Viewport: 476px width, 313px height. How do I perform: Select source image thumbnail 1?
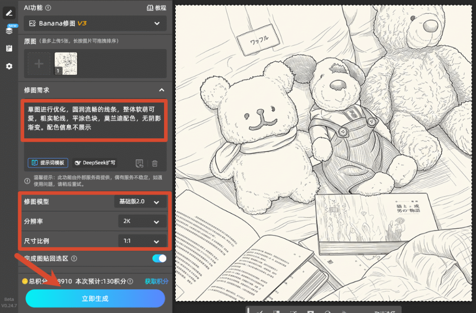66,64
